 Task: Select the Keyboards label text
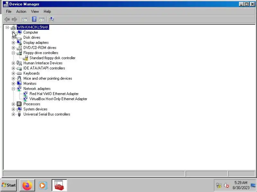coord(31,73)
